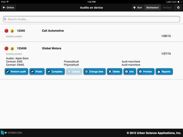Click Contract: EMAS line

pyautogui.click(x=15, y=65)
